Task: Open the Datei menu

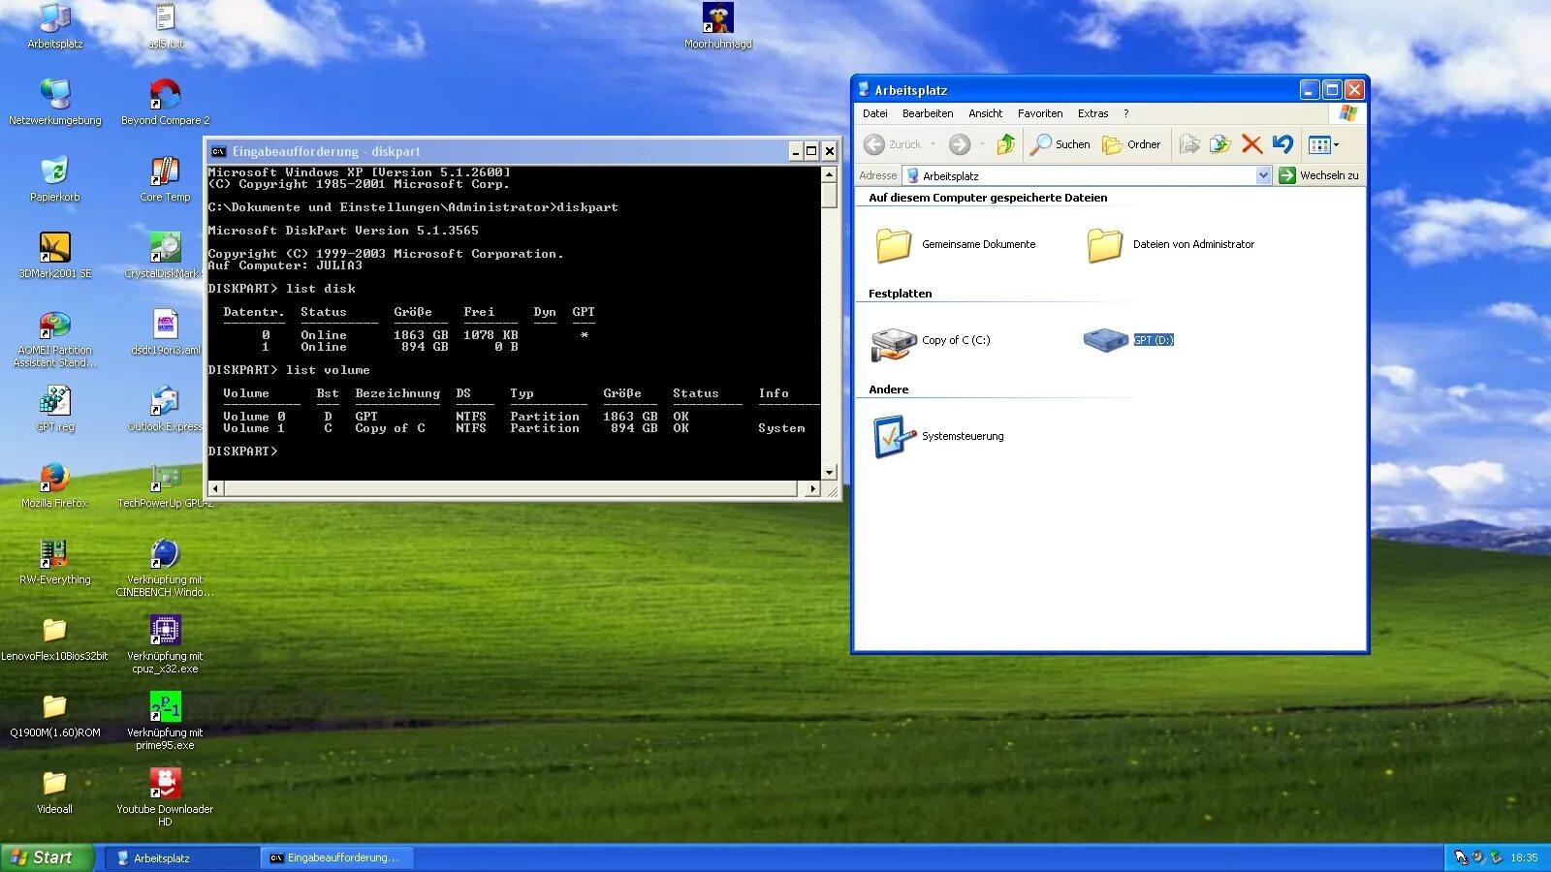Action: [x=875, y=113]
